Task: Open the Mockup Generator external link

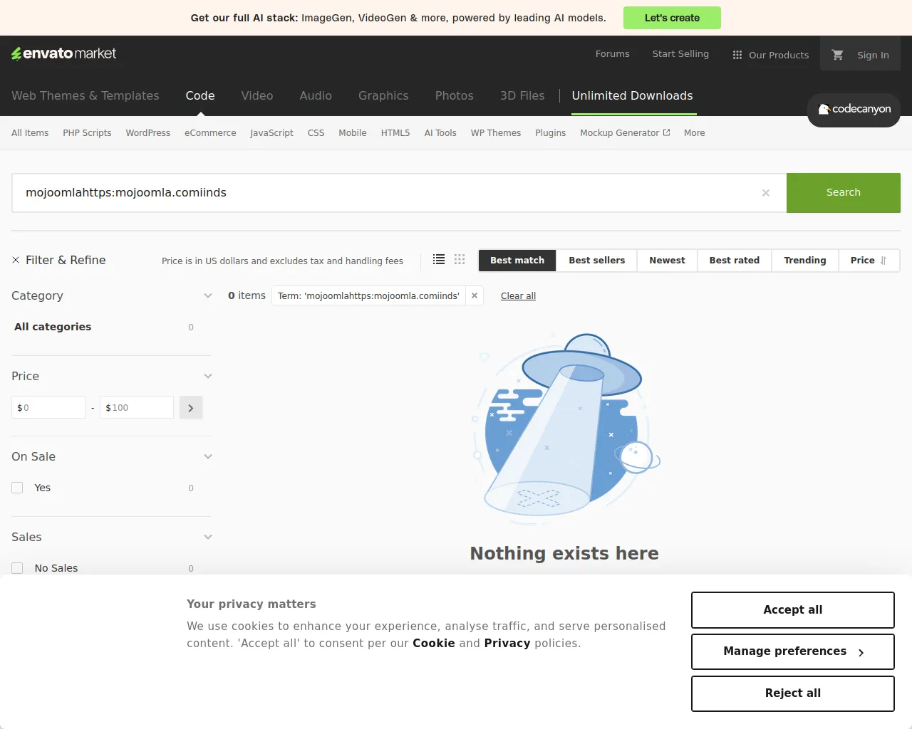Action: pos(625,133)
